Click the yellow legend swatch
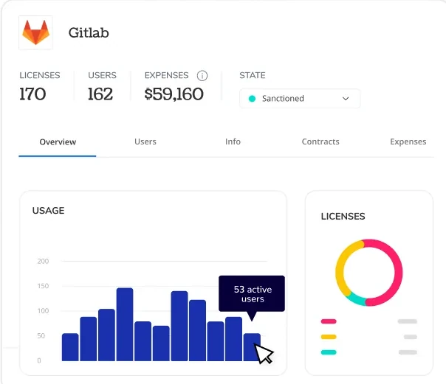 pos(329,337)
